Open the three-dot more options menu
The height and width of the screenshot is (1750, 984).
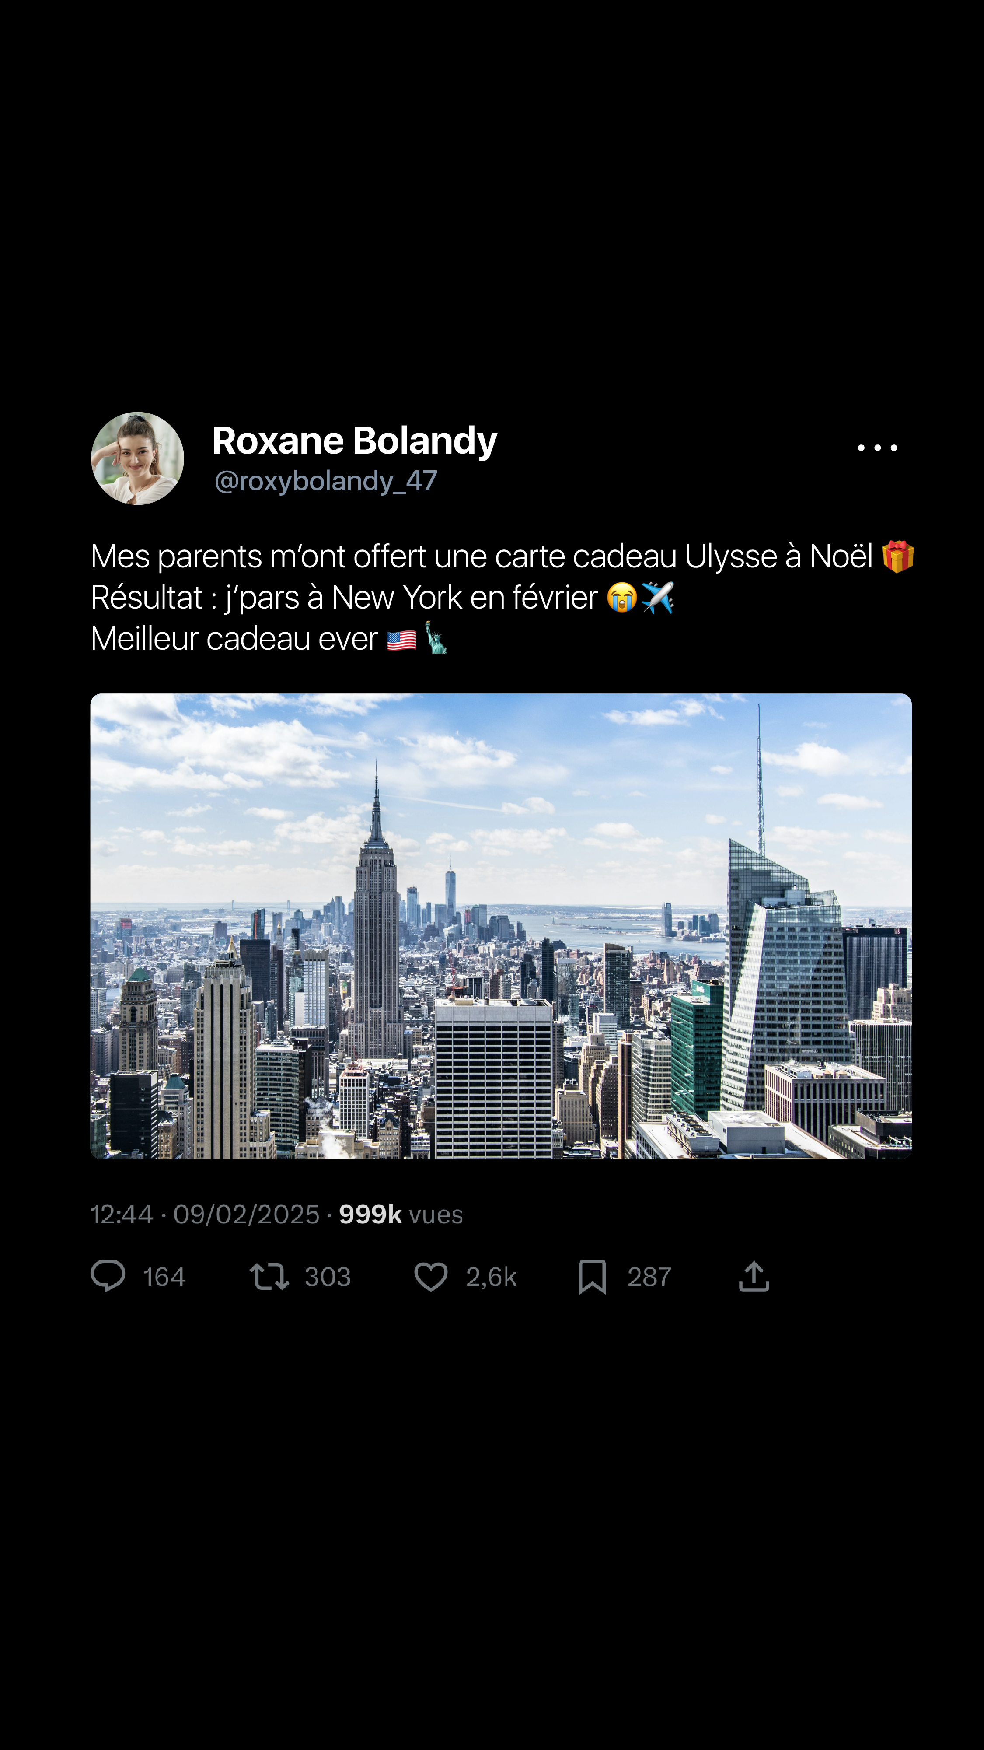(877, 448)
